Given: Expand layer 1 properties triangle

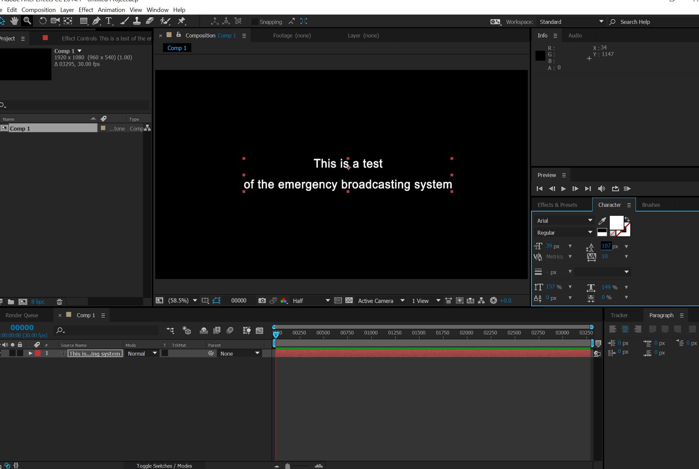Looking at the screenshot, I should coord(31,353).
